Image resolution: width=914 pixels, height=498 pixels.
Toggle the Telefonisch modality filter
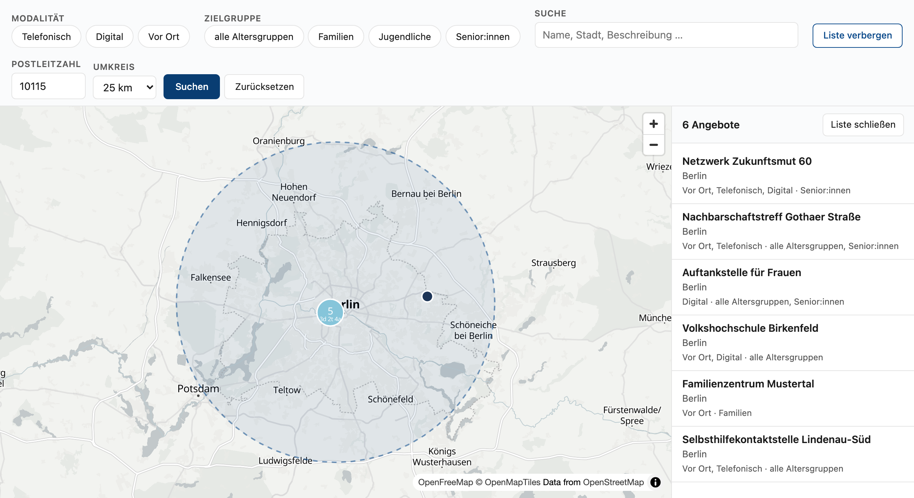(46, 36)
